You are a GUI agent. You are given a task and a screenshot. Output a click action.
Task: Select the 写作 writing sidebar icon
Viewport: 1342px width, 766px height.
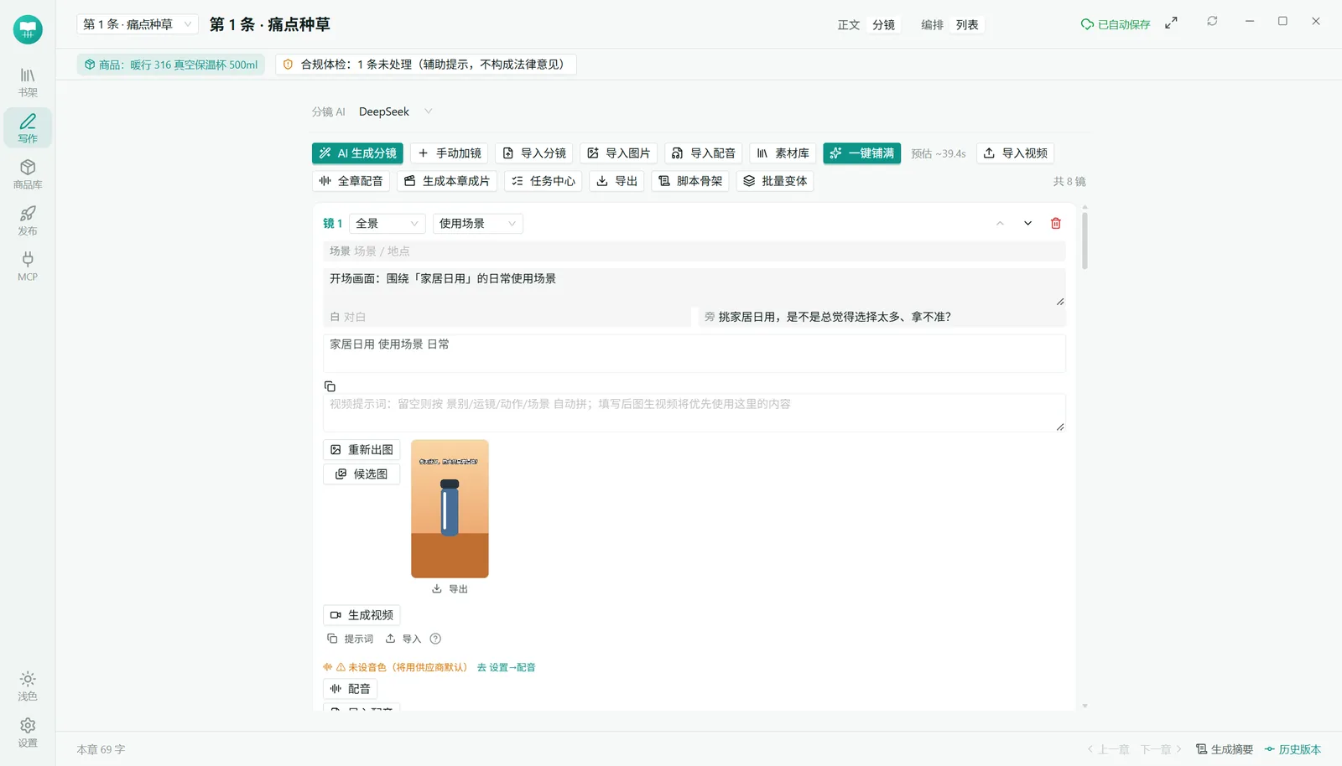tap(28, 127)
